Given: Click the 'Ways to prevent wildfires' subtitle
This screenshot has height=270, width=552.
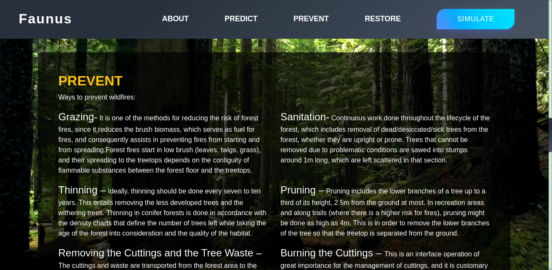Looking at the screenshot, I should [x=97, y=97].
